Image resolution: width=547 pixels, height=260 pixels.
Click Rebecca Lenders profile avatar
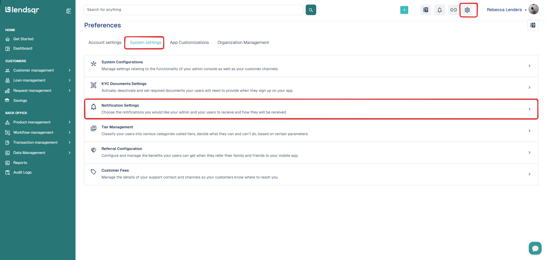pyautogui.click(x=533, y=9)
